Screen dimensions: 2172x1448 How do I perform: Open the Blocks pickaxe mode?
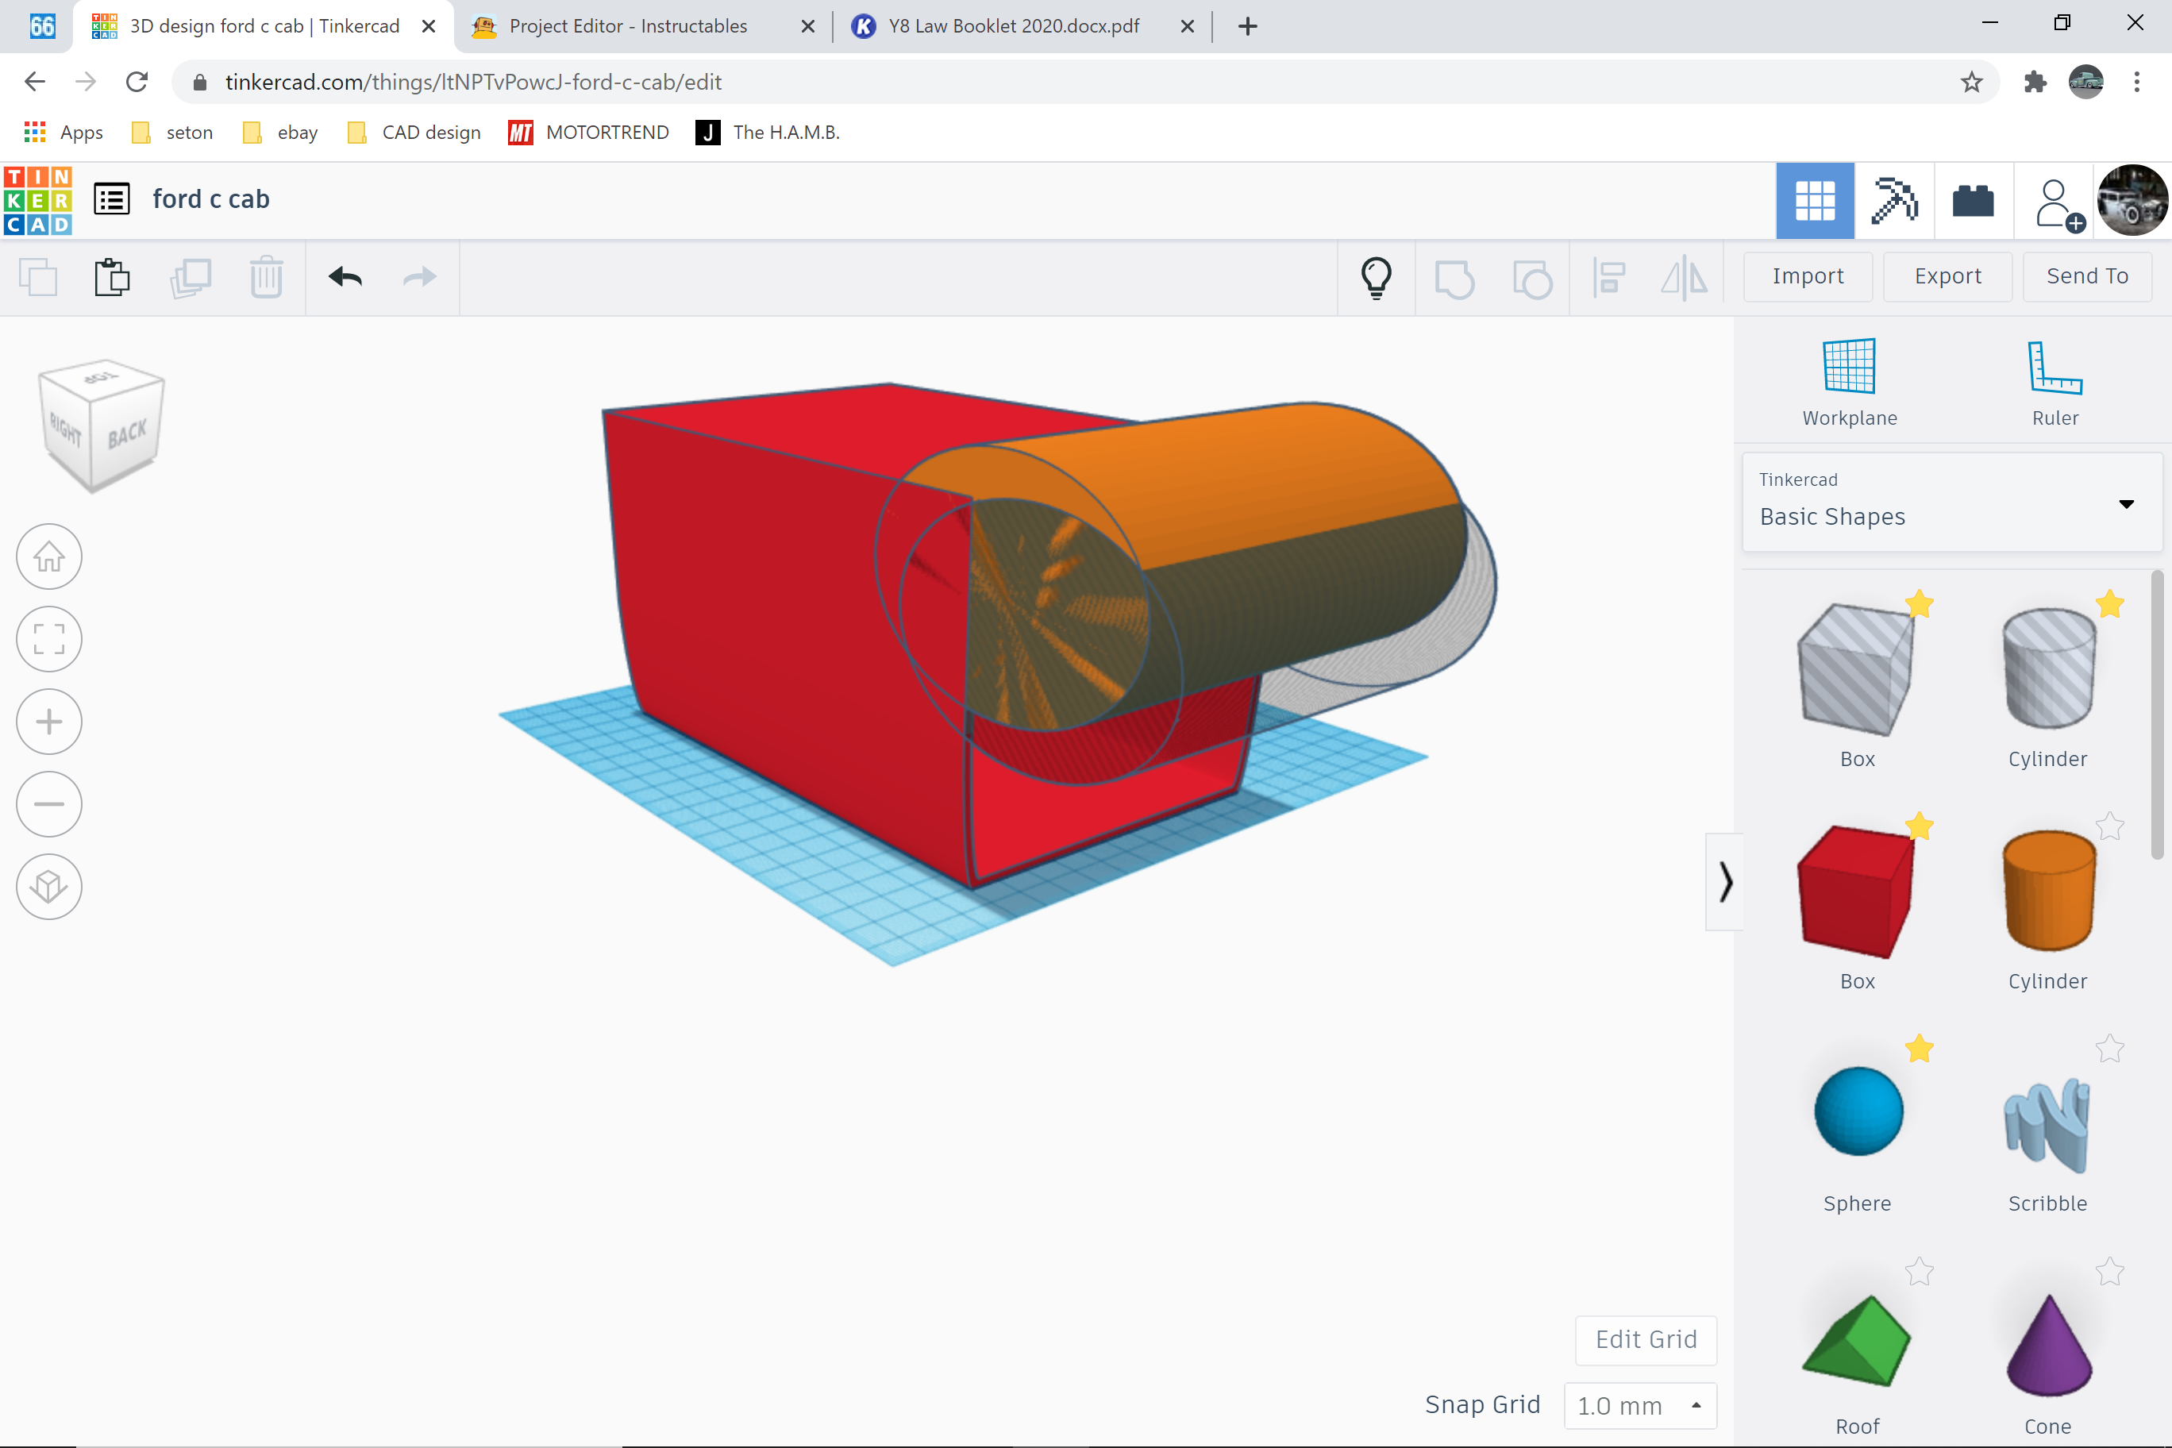click(1894, 200)
